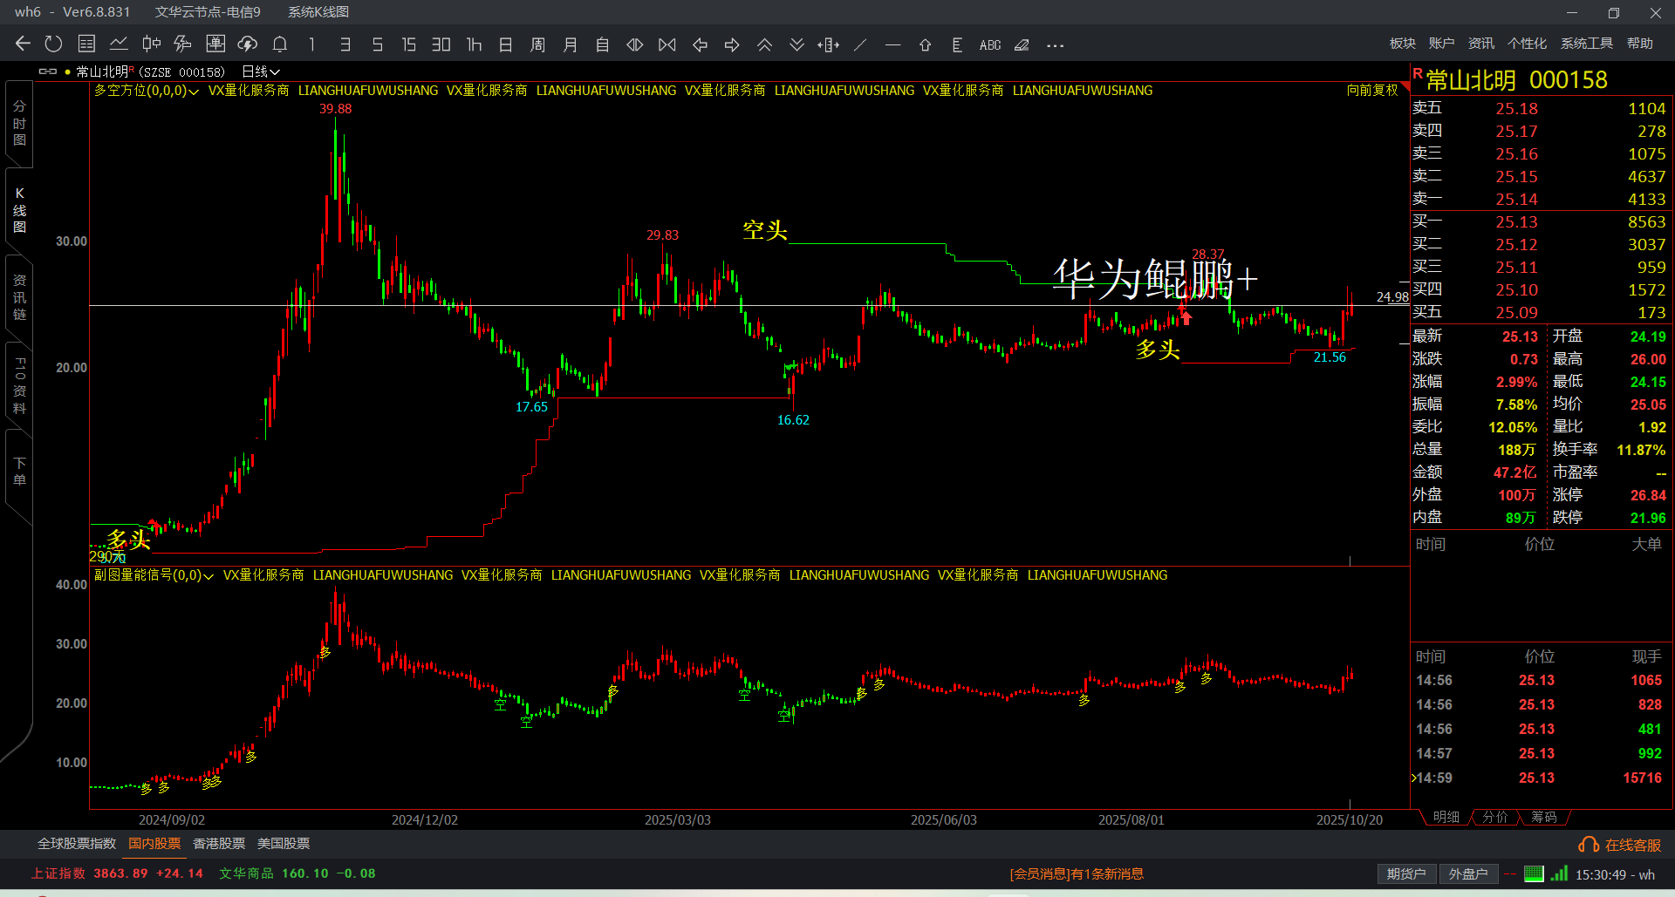This screenshot has width=1675, height=897.
Task: Open the 个性化 menu
Action: pyautogui.click(x=1528, y=44)
